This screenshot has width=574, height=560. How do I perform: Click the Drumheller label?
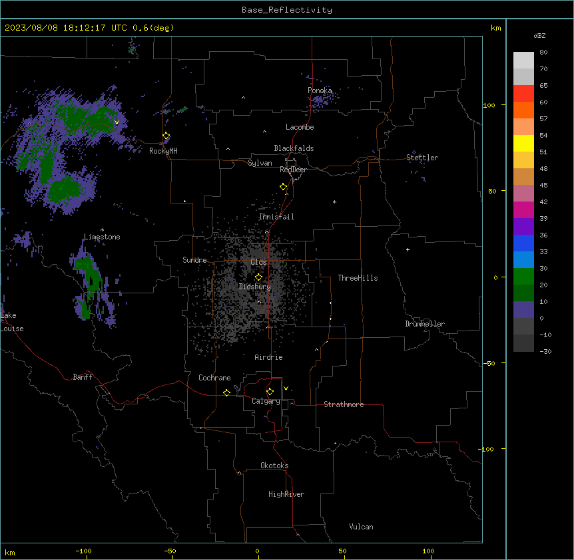tap(425, 324)
